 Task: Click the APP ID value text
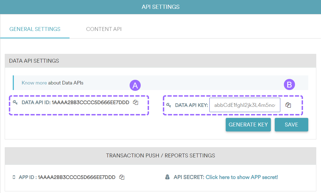(76, 177)
